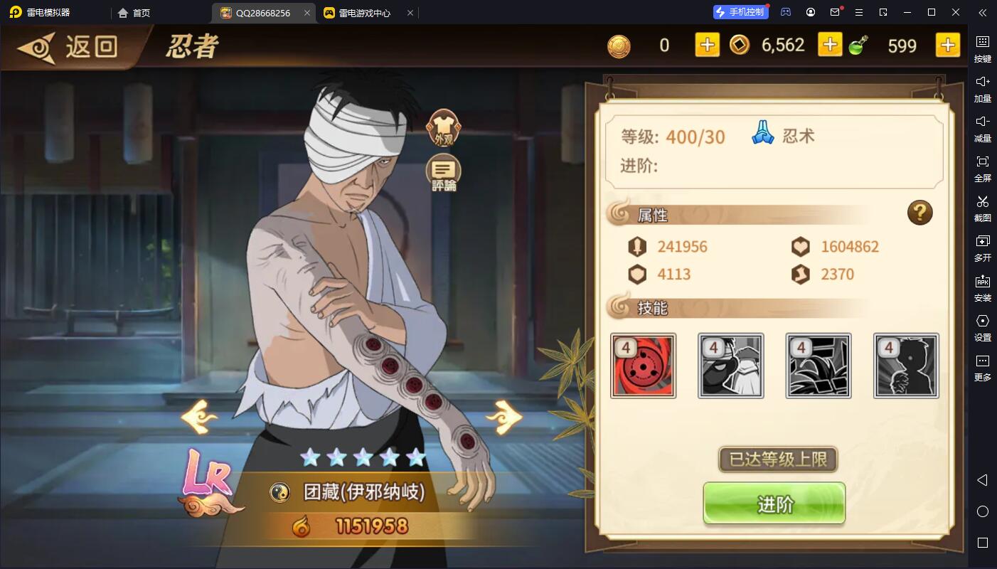Show next ninja with right arrow

pyautogui.click(x=504, y=417)
